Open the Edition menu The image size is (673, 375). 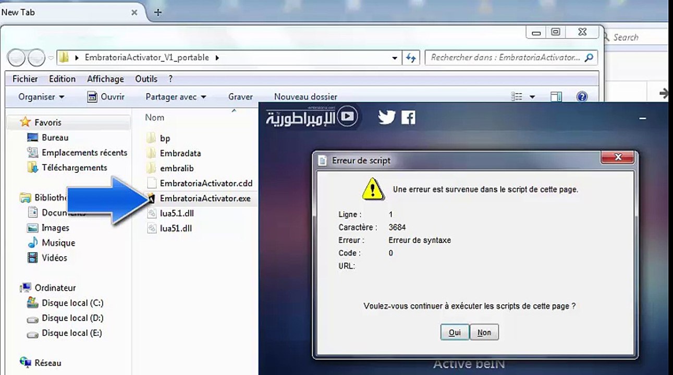click(x=62, y=79)
